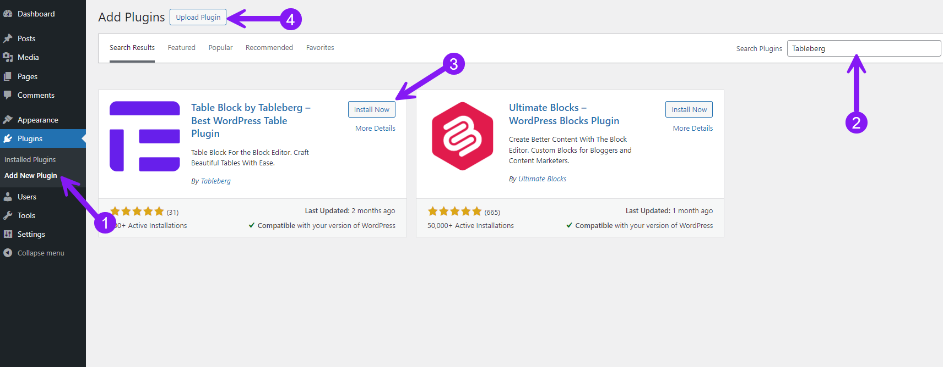This screenshot has height=367, width=943.
Task: Click the Tableberg '(31)' rating count
Action: point(172,212)
